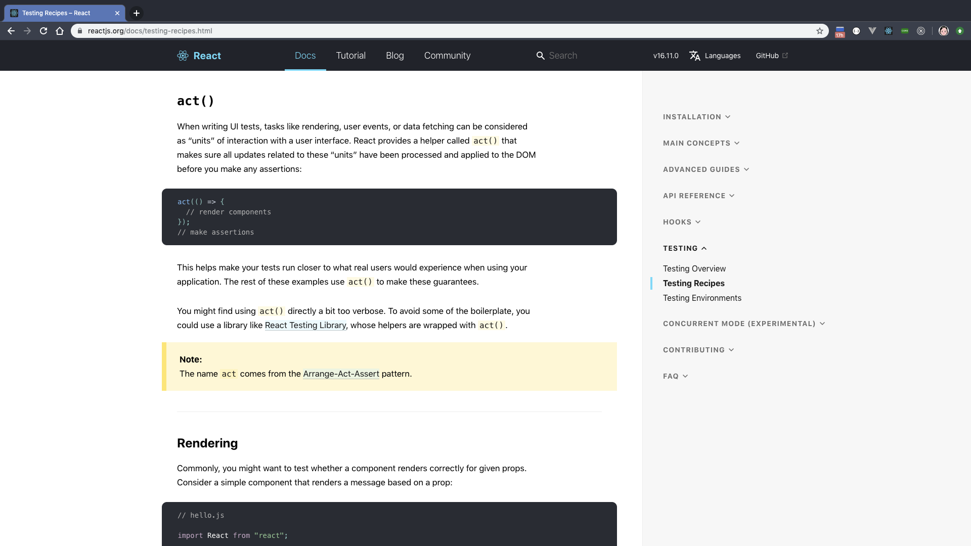
Task: Reload the page with refresh button
Action: coord(43,31)
